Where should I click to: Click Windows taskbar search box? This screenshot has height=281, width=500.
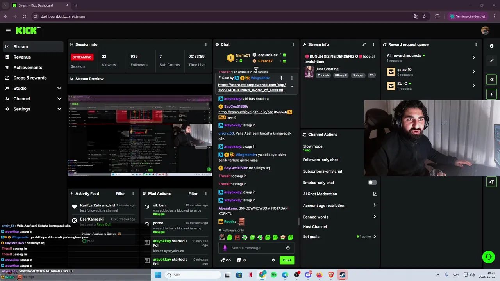coord(193,275)
